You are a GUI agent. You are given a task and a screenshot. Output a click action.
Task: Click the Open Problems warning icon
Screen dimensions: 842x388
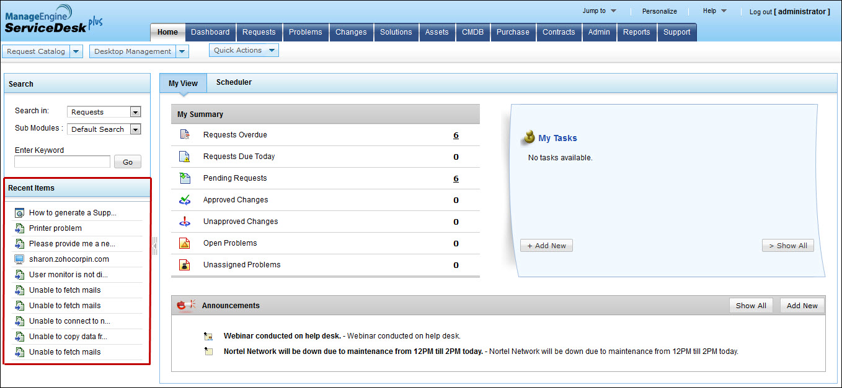[184, 243]
